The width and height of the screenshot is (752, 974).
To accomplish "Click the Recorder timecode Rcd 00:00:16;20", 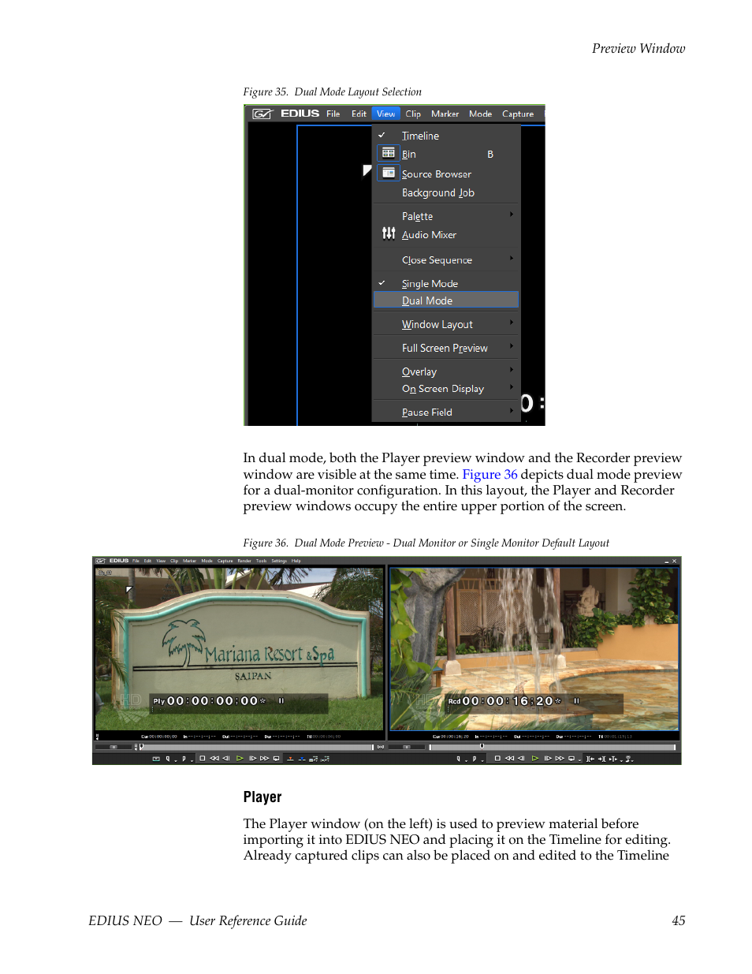I will [x=504, y=700].
